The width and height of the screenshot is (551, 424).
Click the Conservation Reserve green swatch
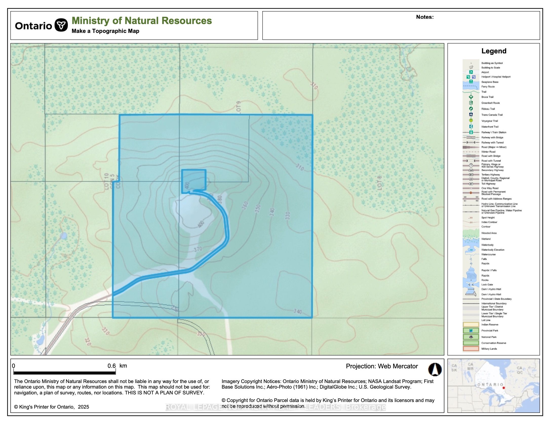[x=471, y=343]
